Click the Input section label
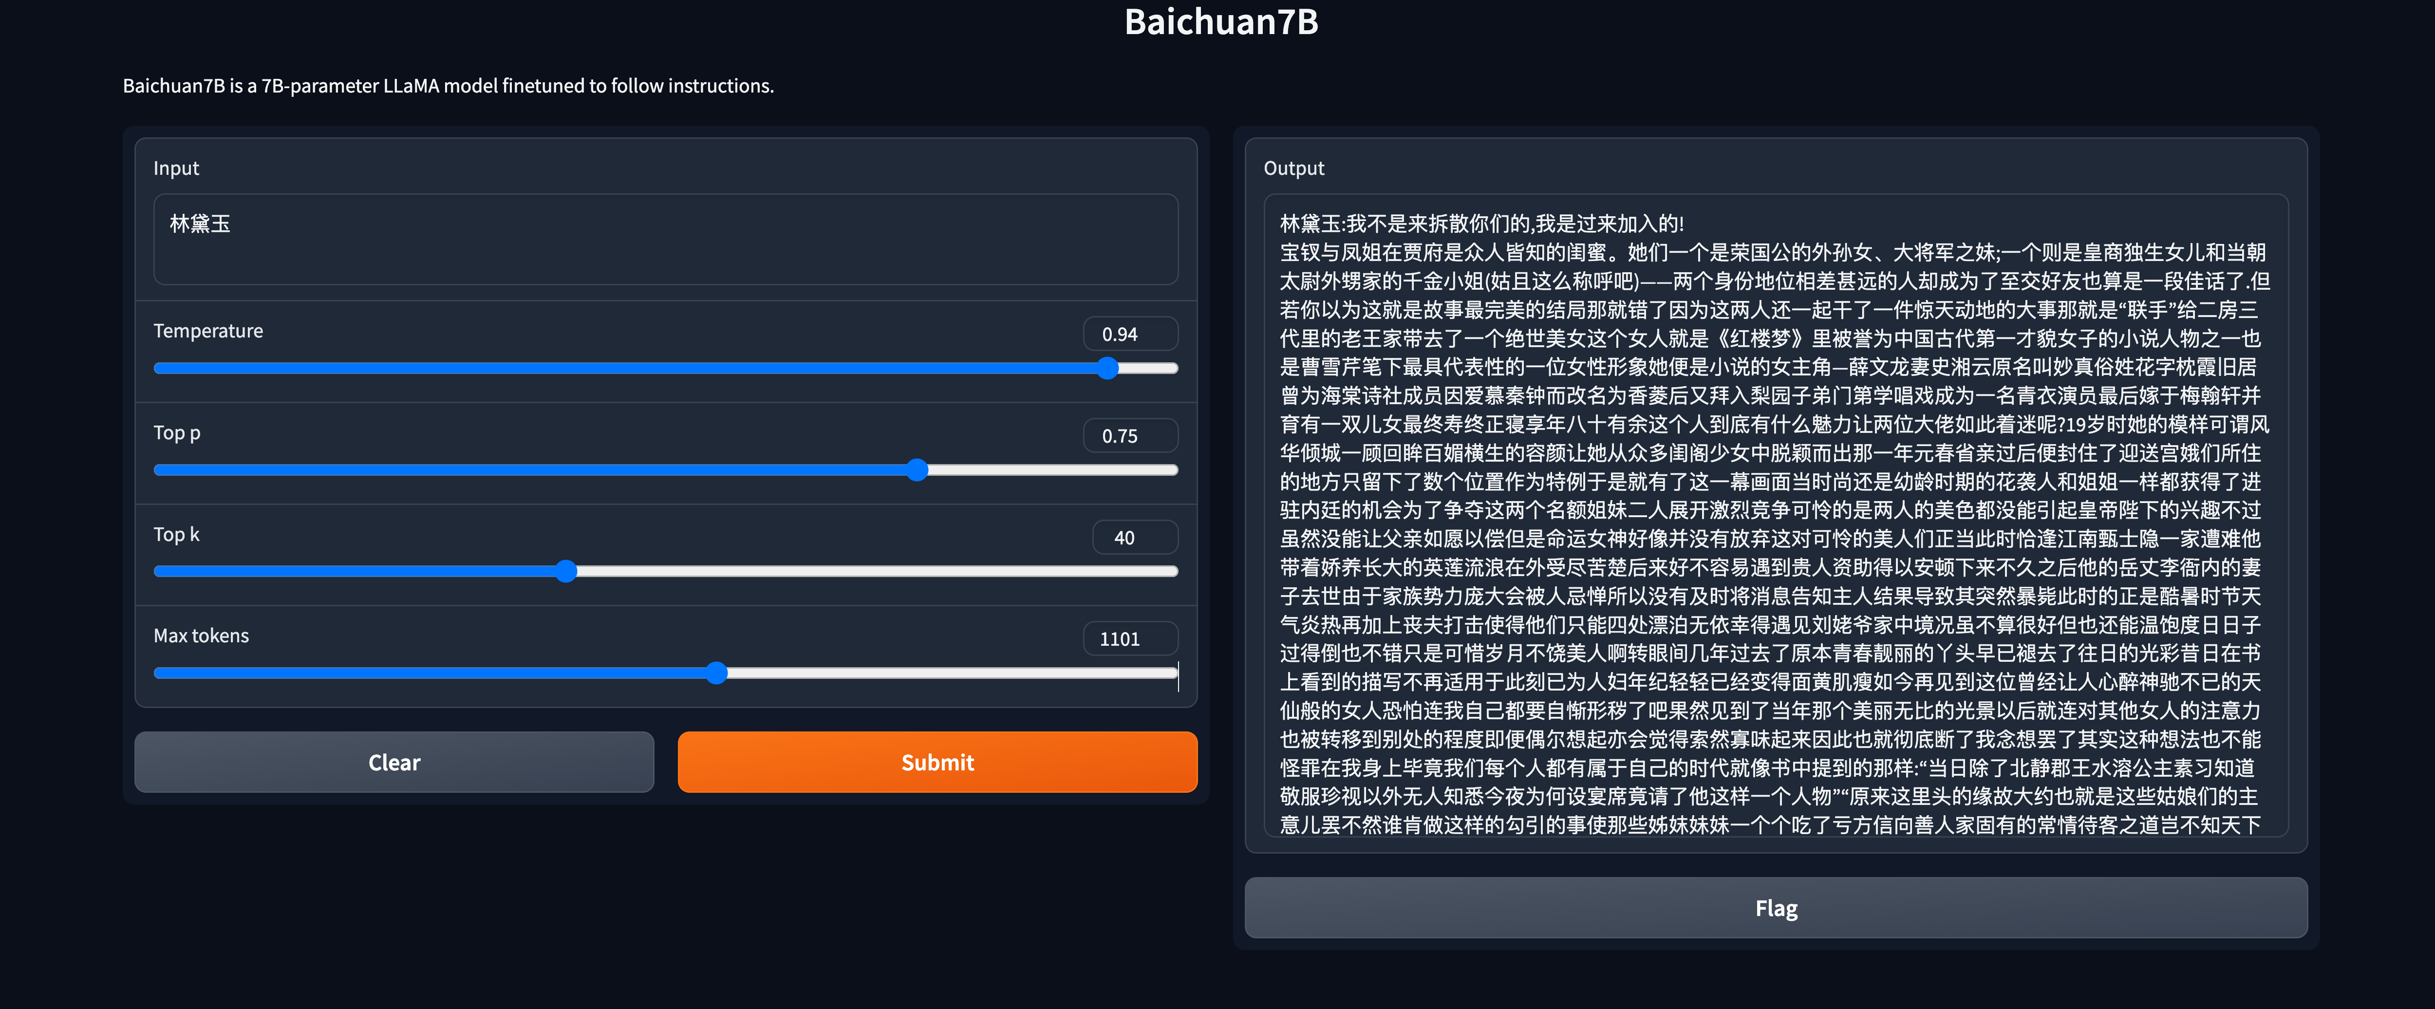 point(177,168)
